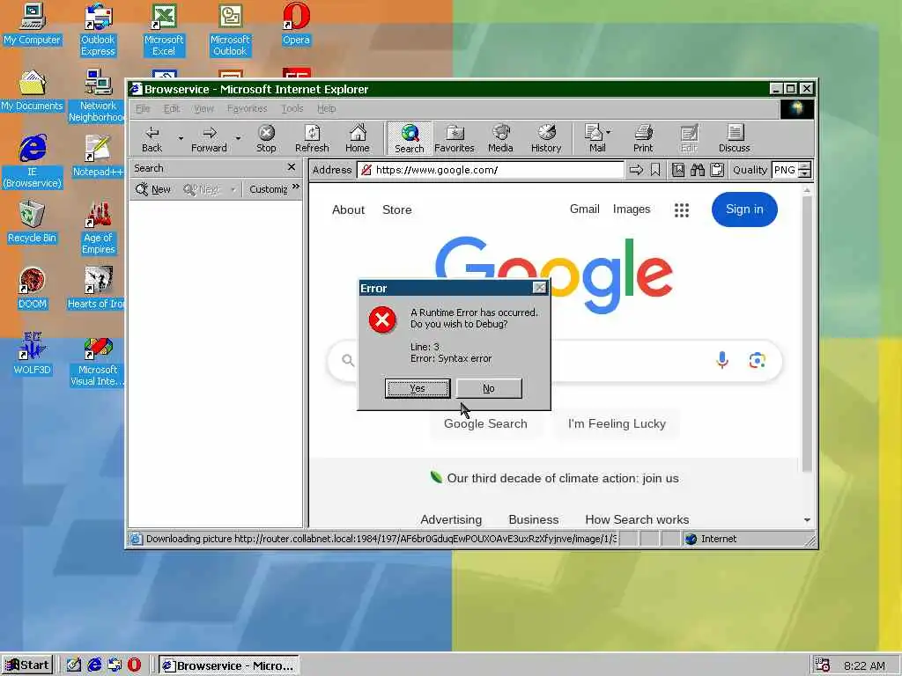
Task: Close the Error dialog
Action: click(x=540, y=288)
